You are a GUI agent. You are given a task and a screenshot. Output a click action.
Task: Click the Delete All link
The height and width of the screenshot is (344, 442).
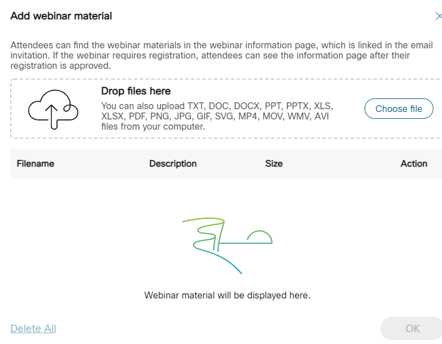tap(33, 328)
